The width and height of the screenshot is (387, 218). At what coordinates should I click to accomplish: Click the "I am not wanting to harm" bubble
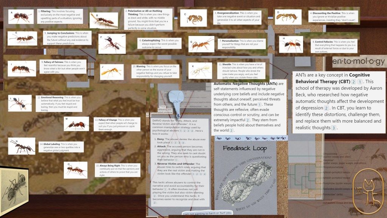tap(207, 213)
